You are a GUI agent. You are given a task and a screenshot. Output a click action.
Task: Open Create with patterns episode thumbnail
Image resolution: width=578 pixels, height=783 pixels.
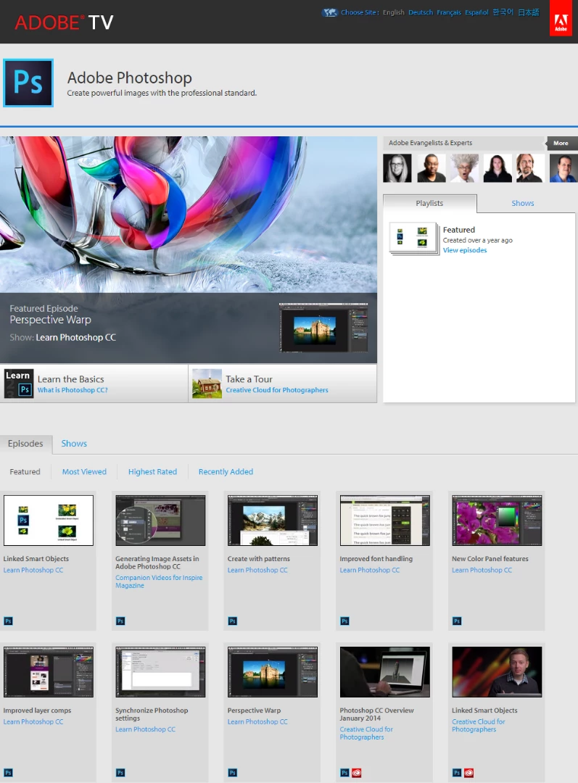272,521
